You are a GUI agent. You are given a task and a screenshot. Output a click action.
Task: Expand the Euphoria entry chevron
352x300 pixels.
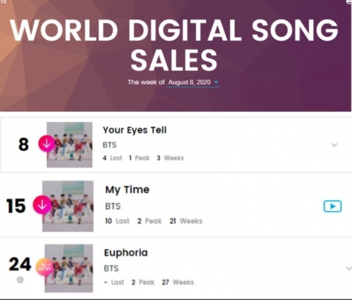349,269
